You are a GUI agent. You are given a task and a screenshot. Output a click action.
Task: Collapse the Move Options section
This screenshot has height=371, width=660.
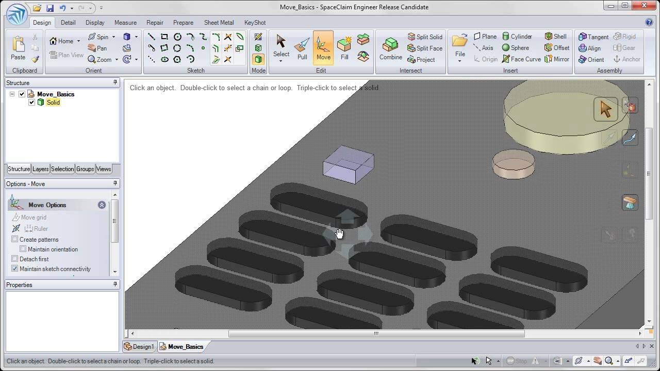(x=102, y=205)
